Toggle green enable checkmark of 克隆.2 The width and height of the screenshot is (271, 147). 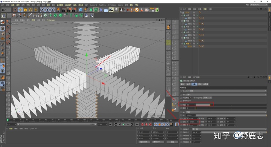pos(197,27)
